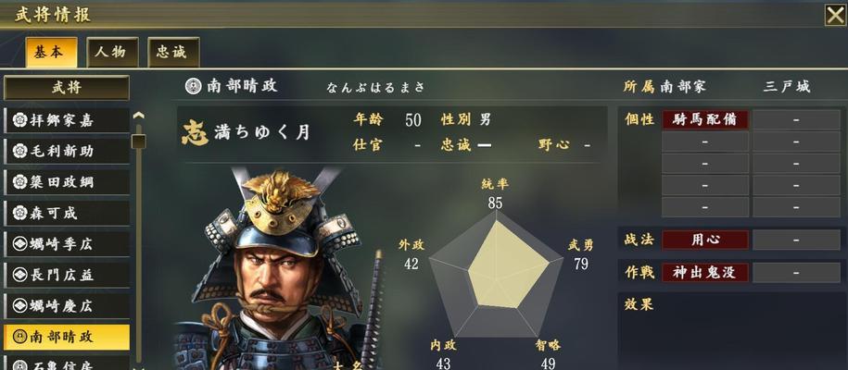Click the gold 志 ambition icon
848x370 pixels.
[195, 133]
